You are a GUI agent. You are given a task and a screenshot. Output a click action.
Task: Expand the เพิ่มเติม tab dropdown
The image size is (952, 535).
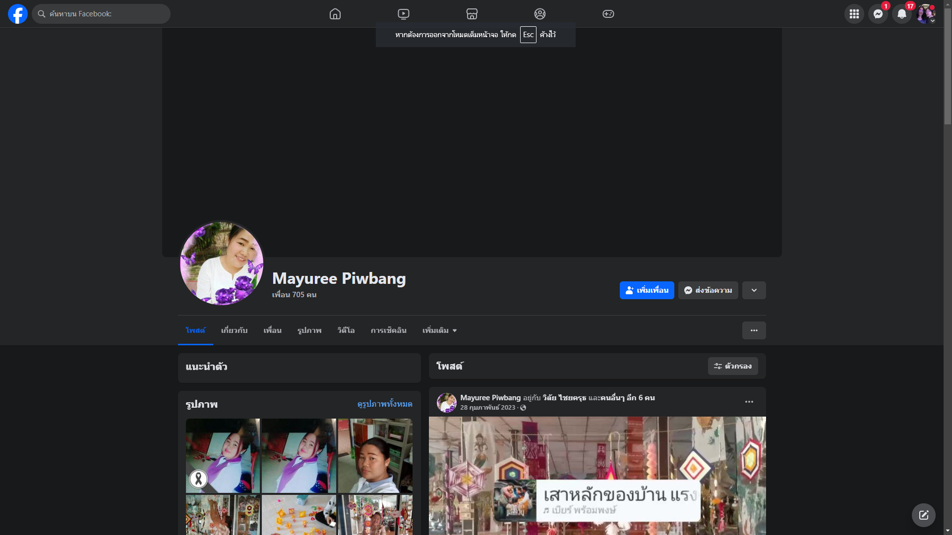(x=439, y=330)
